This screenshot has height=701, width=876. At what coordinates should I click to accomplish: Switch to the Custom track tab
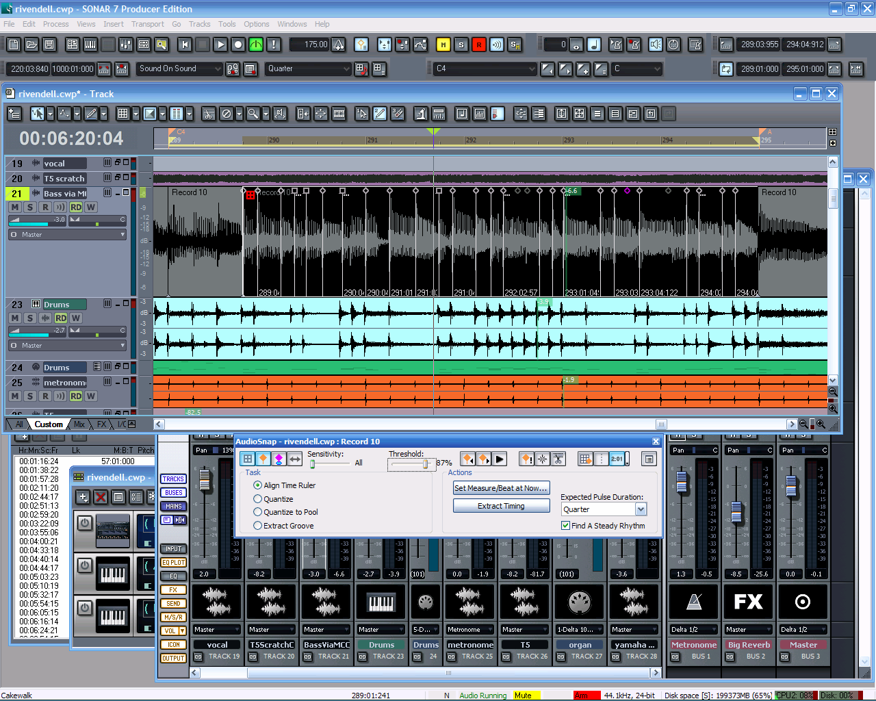[x=49, y=424]
